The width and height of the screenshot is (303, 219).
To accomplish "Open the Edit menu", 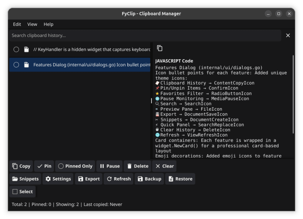I will click(17, 24).
